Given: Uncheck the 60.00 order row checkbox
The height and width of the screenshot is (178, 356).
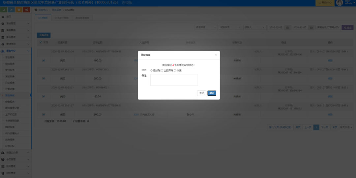Looking at the screenshot, I should point(44,96).
